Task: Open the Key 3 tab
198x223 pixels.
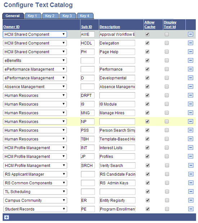Action: click(68, 16)
